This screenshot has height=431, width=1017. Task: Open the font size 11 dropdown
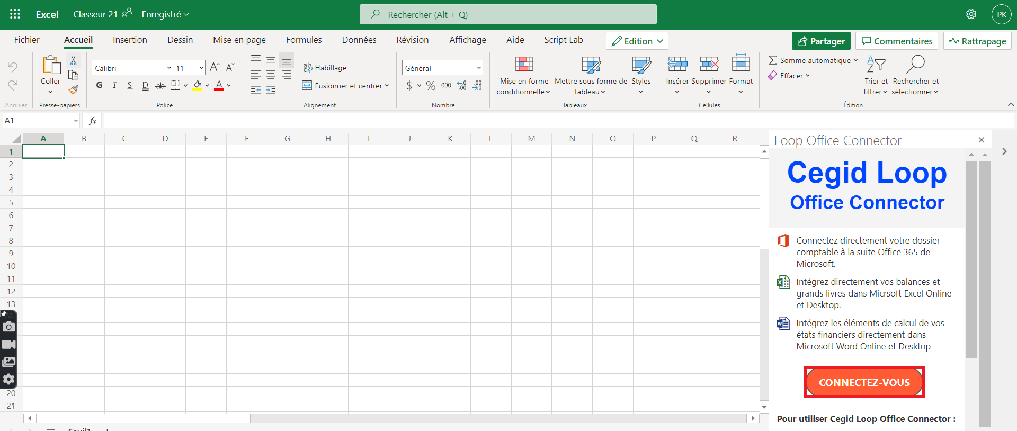(201, 68)
